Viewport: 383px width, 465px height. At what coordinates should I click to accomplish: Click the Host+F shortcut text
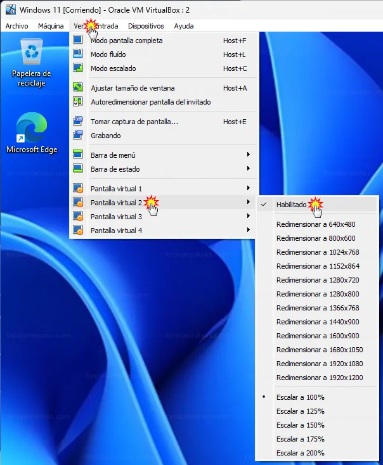[x=235, y=41]
